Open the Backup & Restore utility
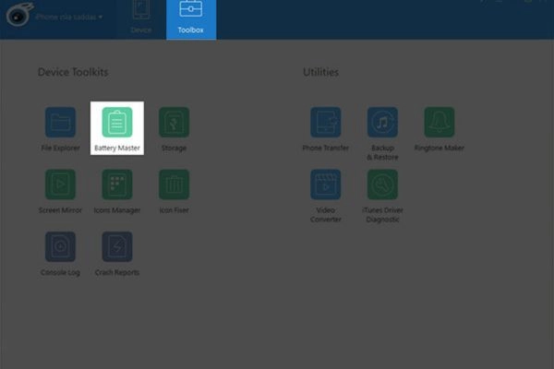 (x=381, y=122)
